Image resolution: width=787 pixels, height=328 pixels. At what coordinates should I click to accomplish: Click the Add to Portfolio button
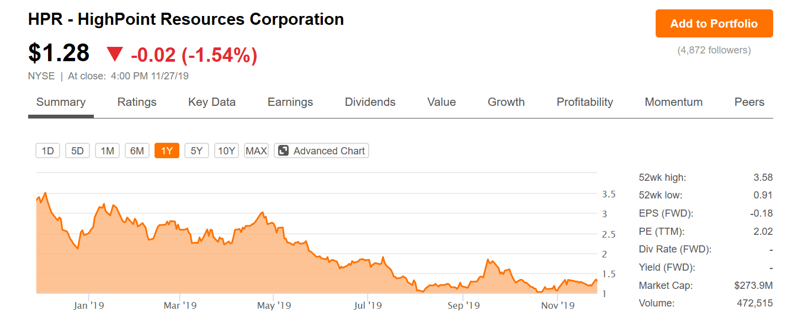point(714,24)
